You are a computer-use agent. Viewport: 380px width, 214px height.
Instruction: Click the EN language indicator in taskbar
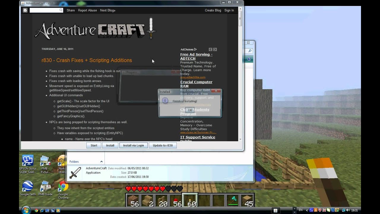pos(300,210)
